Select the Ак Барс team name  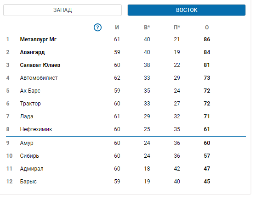coord(30,91)
